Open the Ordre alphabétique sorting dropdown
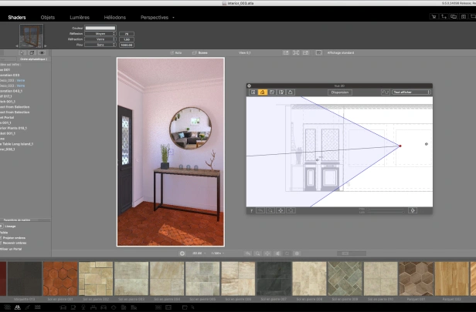This screenshot has height=312, width=476. (34, 59)
